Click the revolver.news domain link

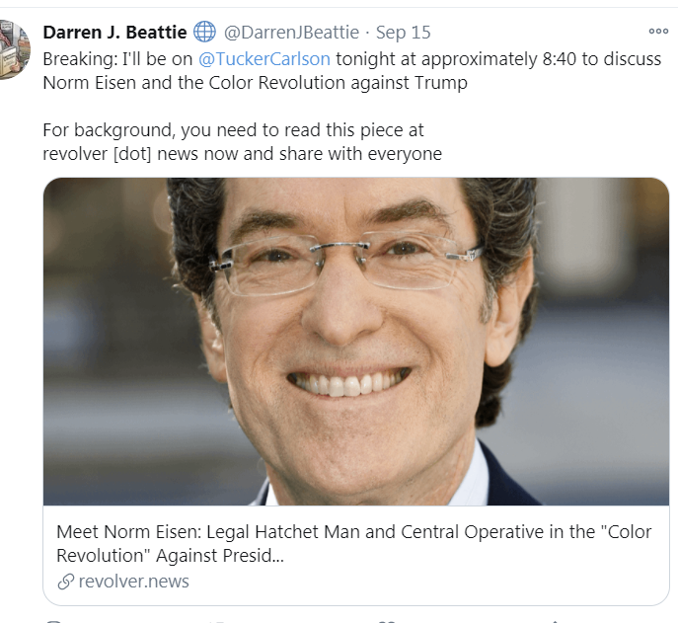[x=133, y=581]
